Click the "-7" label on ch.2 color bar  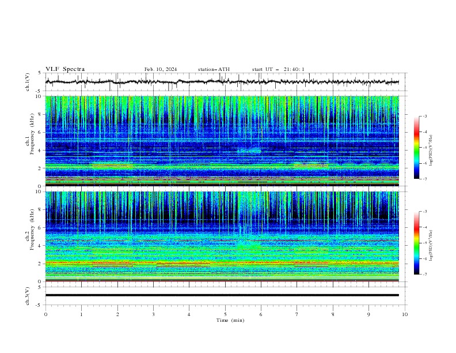(x=425, y=274)
